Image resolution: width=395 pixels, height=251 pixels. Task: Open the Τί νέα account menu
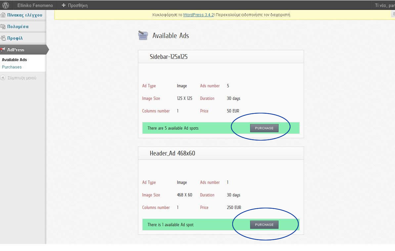[x=384, y=5]
